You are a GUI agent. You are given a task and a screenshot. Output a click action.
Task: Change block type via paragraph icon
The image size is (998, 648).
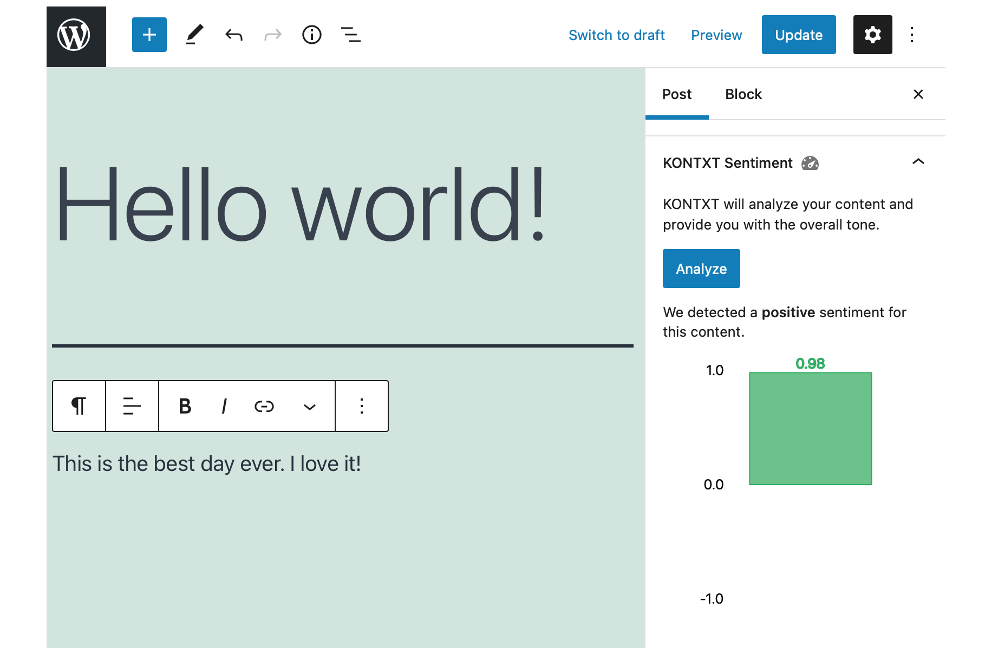(x=79, y=406)
